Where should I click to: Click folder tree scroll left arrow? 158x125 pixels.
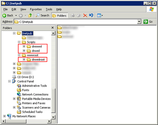pyautogui.click(x=3, y=121)
